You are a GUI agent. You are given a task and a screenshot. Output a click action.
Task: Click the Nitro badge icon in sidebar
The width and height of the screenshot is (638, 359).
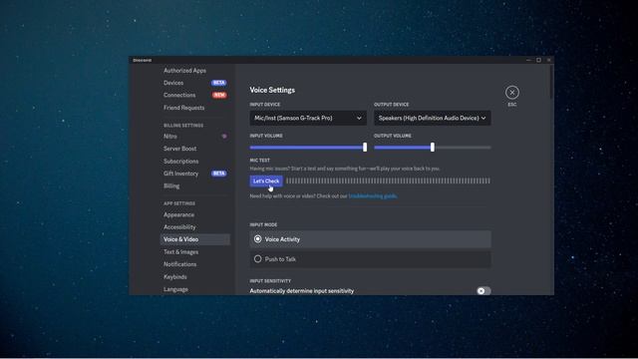223,136
